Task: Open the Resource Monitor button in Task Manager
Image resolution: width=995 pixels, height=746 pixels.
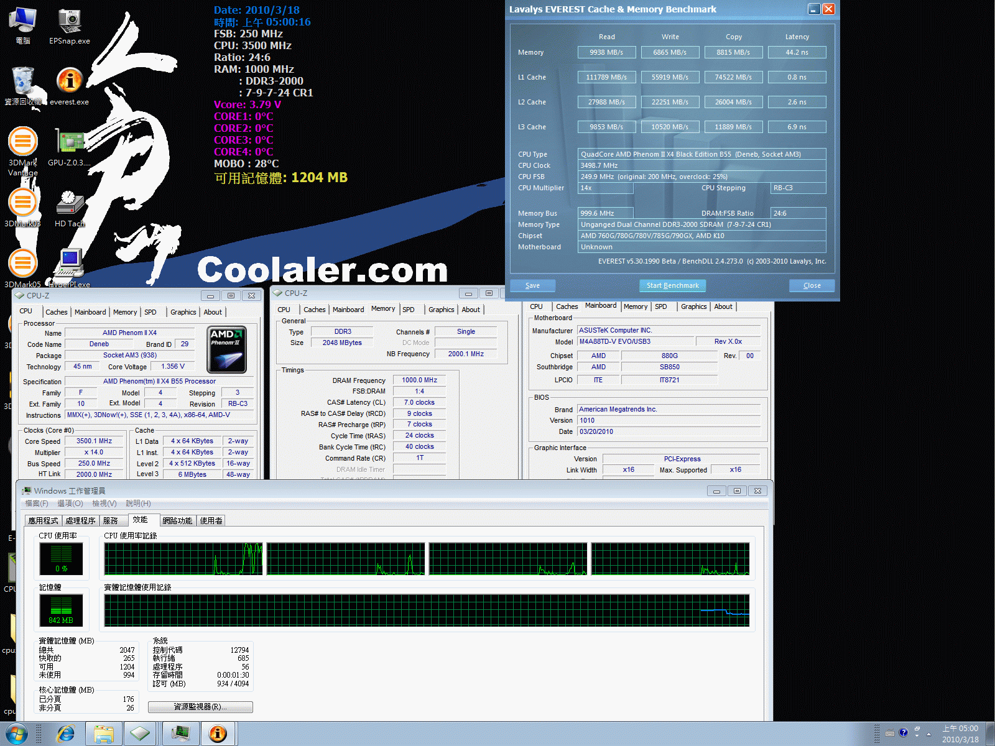Action: coord(200,707)
